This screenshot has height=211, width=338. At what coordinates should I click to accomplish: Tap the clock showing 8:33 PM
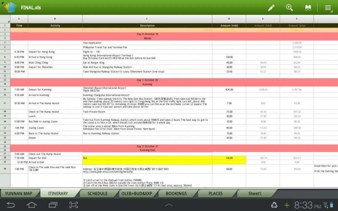[307, 205]
